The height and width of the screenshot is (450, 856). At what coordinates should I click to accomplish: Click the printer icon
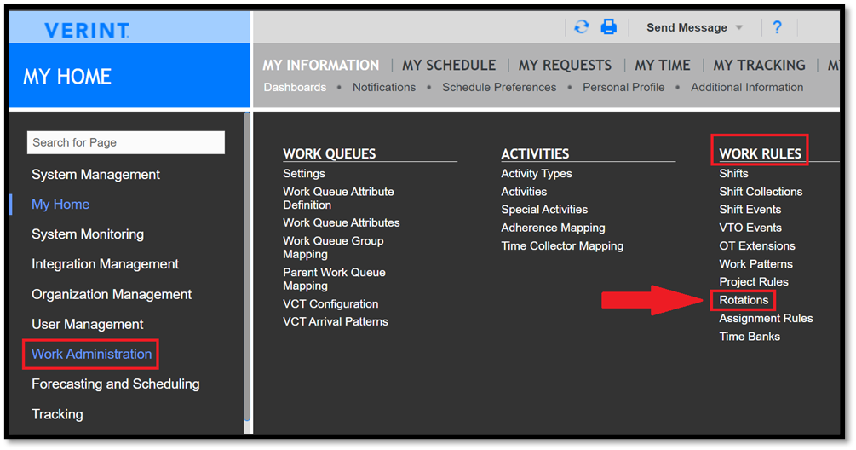click(609, 26)
